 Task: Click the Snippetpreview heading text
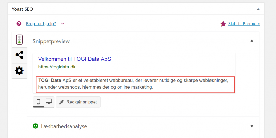point(51,41)
